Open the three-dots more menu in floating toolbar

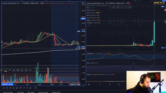pyautogui.click(x=30, y=70)
